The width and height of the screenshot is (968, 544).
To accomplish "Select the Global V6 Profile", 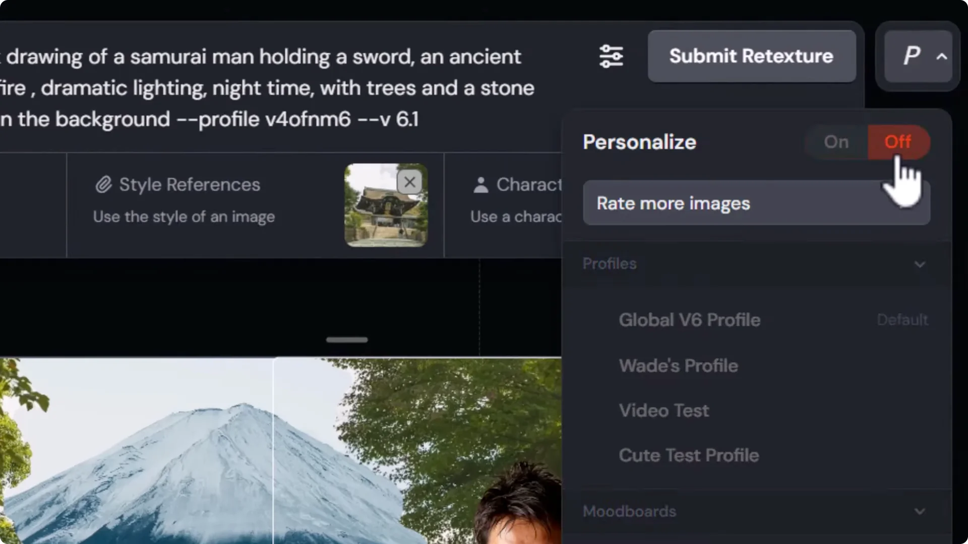I will click(689, 319).
